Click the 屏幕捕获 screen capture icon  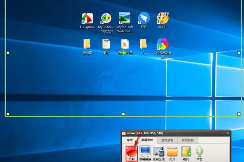[145, 154]
